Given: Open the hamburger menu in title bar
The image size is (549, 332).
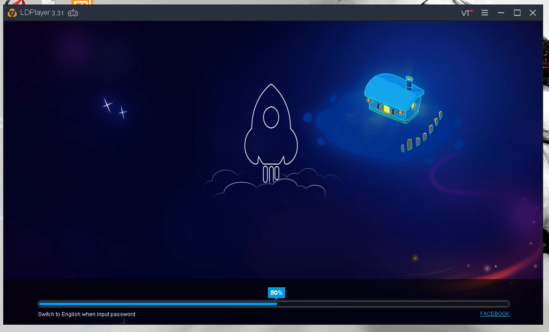Looking at the screenshot, I should coord(485,13).
